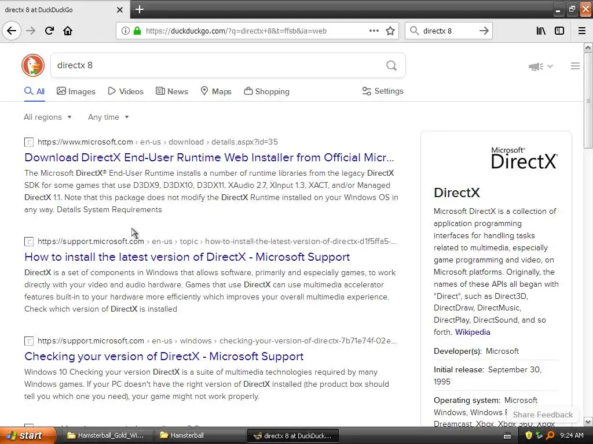Click the tray magnifier icon

[550, 435]
